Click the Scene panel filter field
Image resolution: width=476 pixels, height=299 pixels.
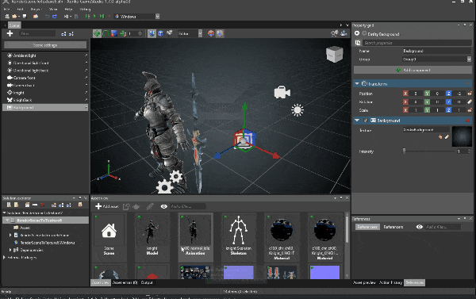coord(37,33)
